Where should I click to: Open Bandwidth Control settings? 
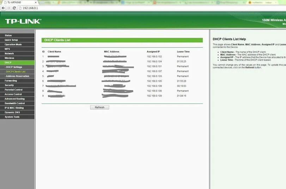[x=17, y=103]
